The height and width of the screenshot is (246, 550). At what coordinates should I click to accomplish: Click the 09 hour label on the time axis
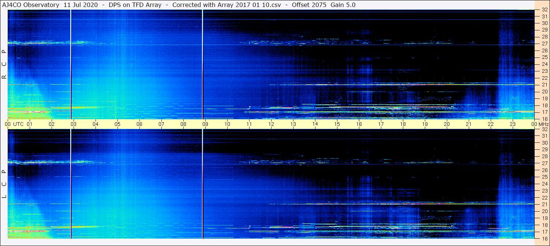pos(205,124)
